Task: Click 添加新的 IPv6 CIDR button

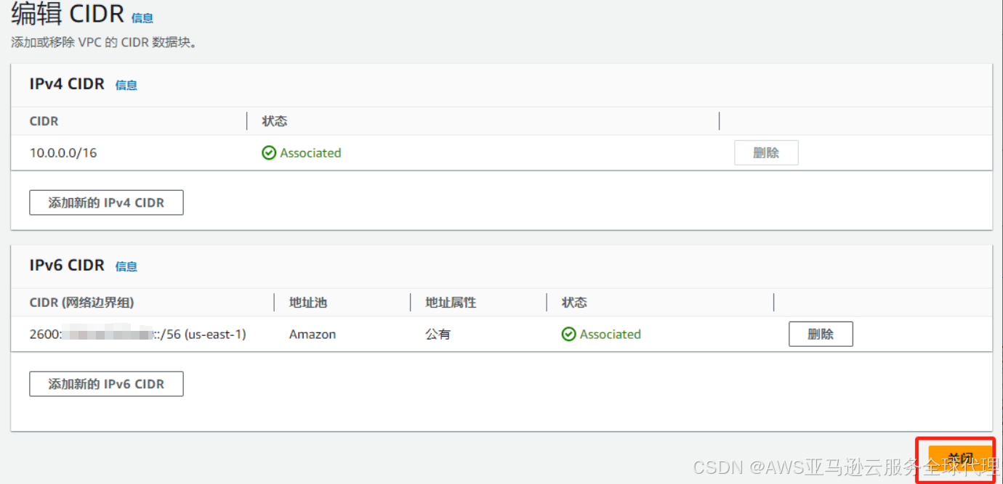Action: (x=106, y=384)
